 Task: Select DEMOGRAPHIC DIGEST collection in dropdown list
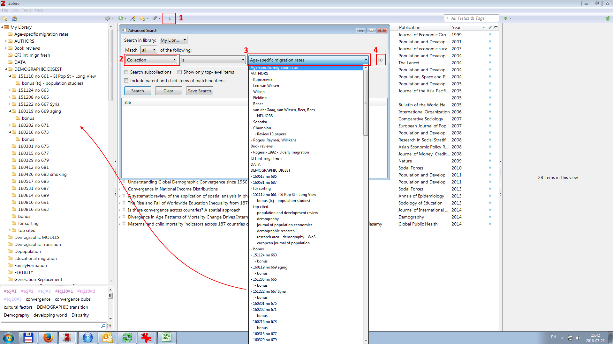[270, 170]
